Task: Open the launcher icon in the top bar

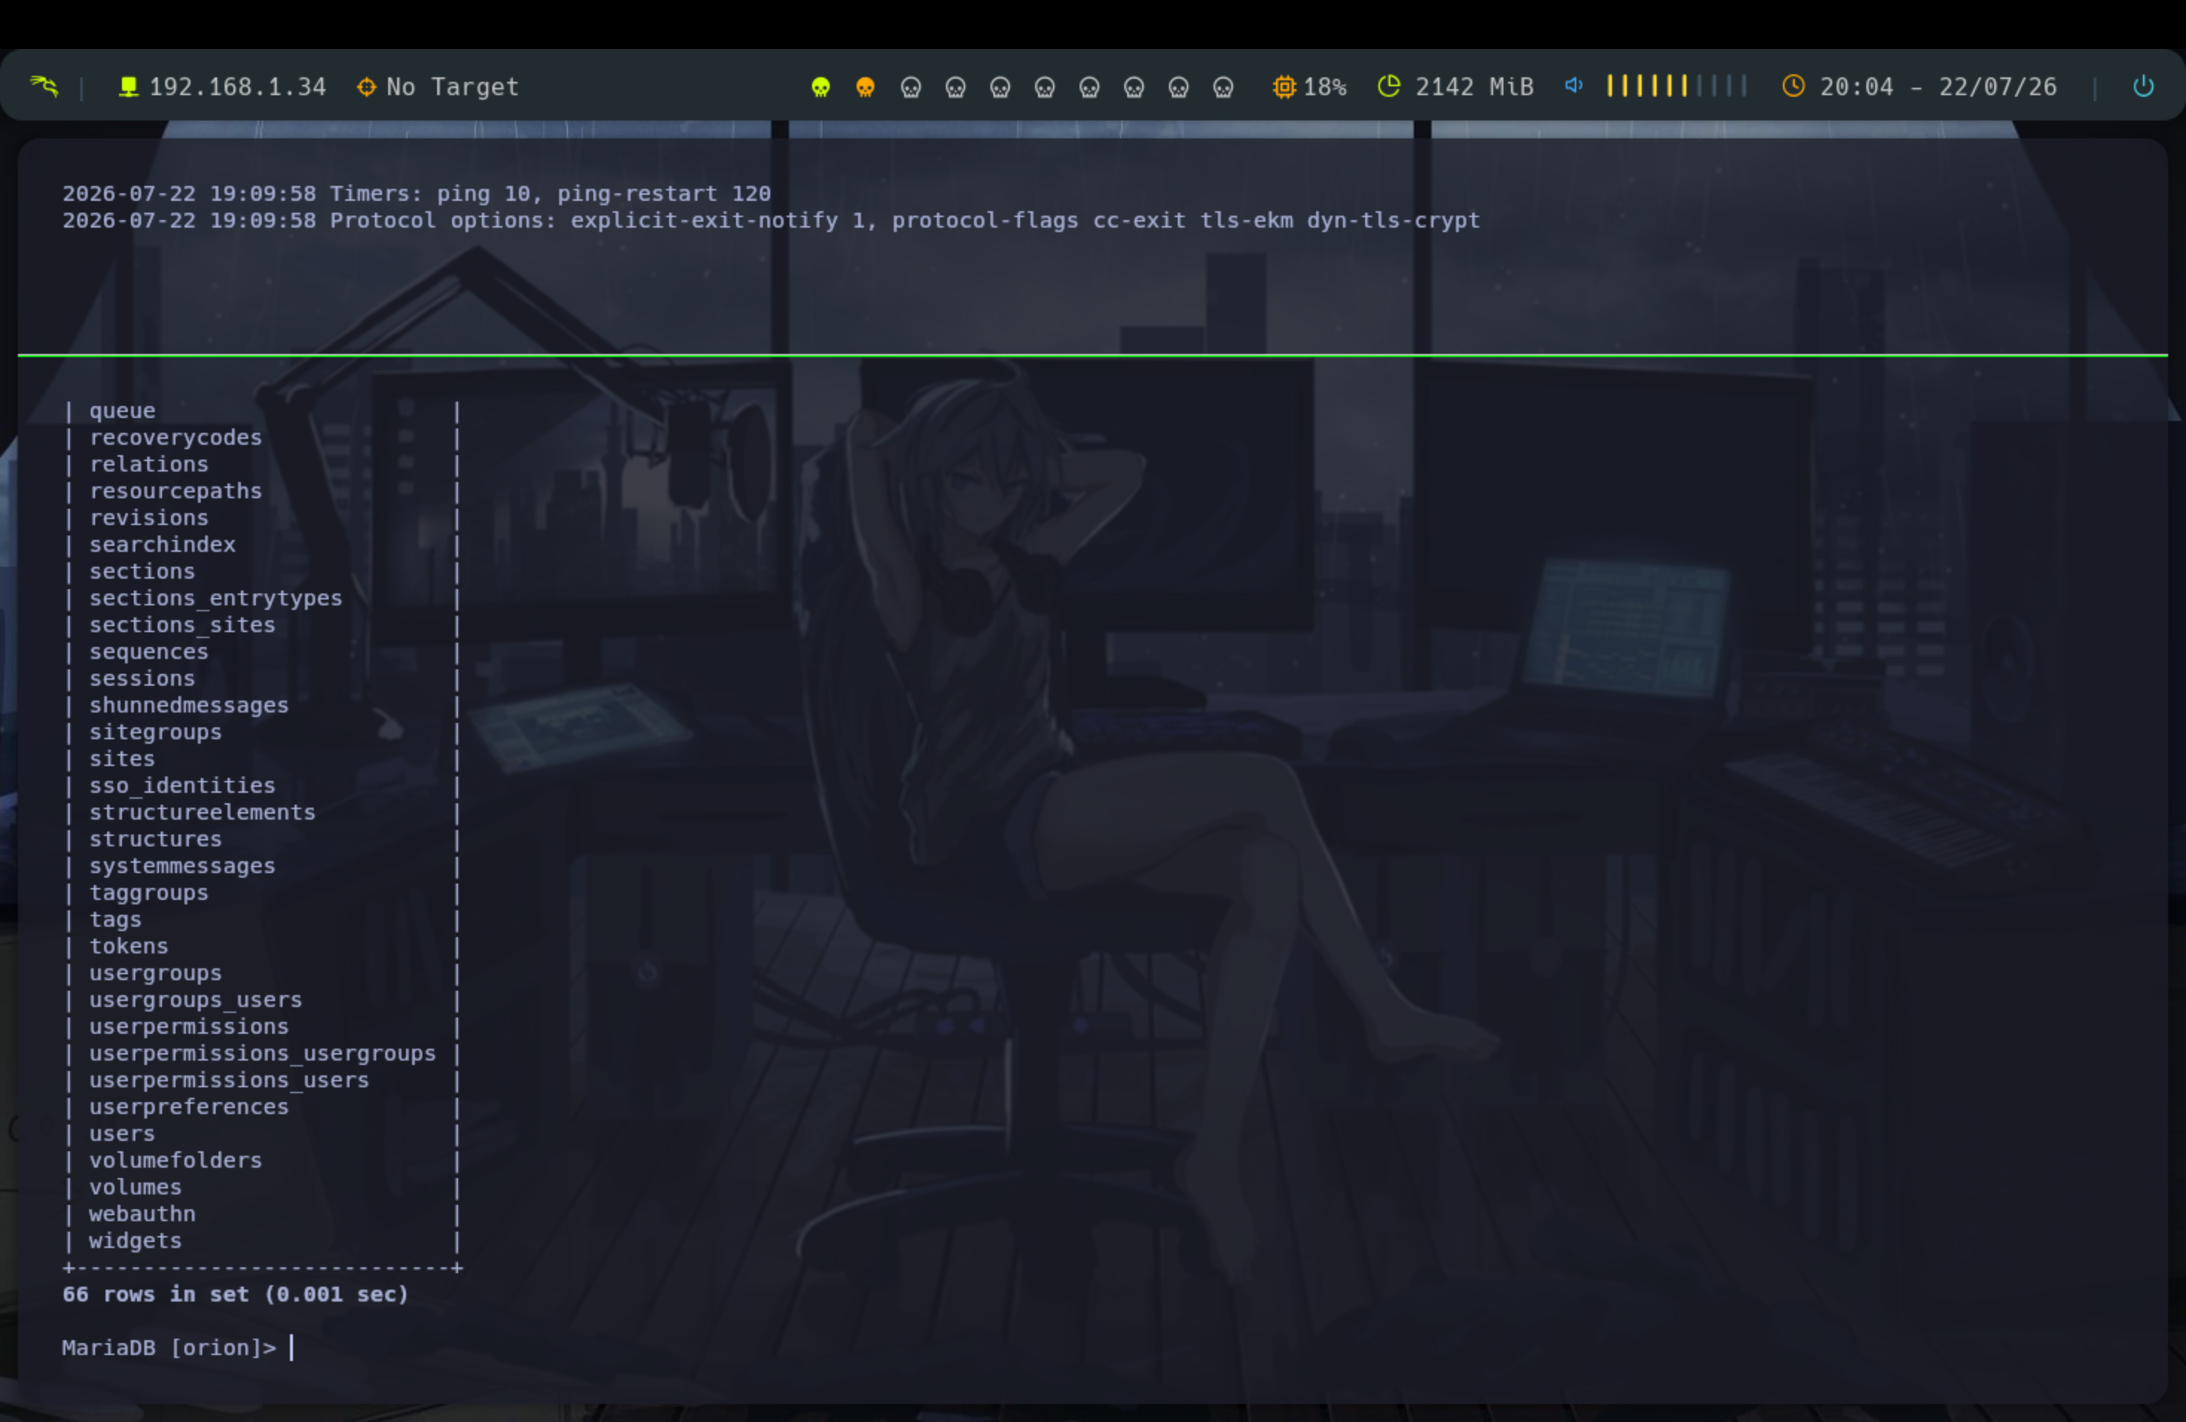Action: (44, 86)
